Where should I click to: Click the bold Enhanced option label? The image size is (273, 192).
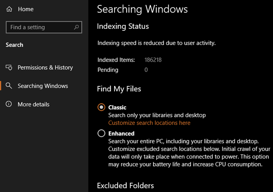121,134
